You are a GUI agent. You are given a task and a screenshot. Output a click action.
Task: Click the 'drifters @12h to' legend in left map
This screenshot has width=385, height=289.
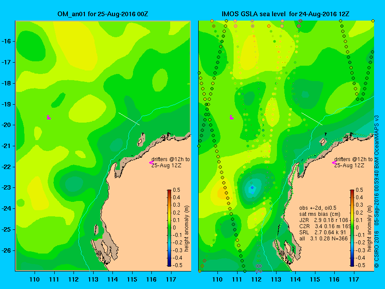pyautogui.click(x=171, y=159)
